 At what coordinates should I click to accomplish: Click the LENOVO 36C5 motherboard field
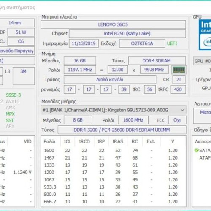pyautogui.click(x=113, y=24)
